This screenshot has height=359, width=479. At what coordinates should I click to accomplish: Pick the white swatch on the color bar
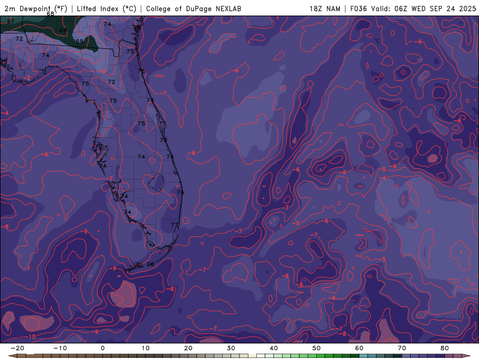(x=260, y=356)
